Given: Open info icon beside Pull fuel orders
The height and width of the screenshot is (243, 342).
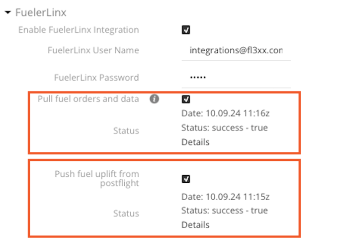Looking at the screenshot, I should (x=154, y=99).
